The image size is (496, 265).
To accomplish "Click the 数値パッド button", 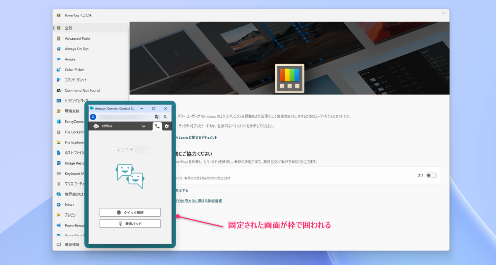I will click(130, 223).
